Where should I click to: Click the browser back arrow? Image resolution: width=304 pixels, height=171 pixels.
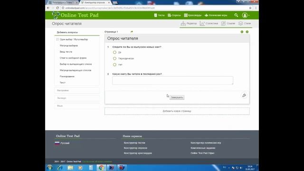tap(48, 8)
